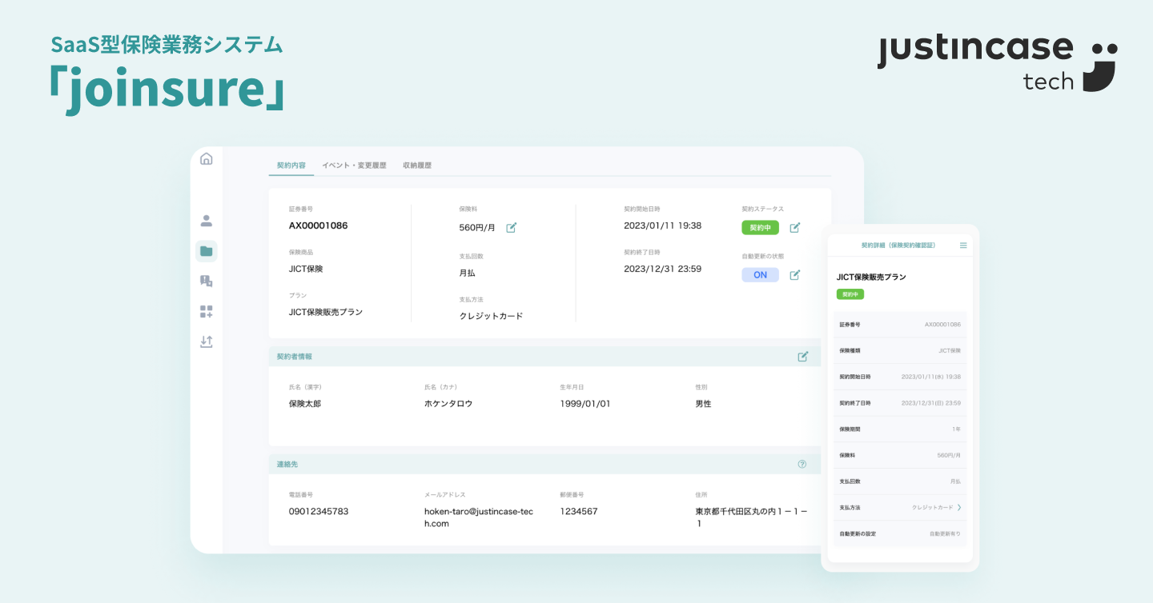Click the phone number 09012345783
This screenshot has height=603, width=1153.
(319, 511)
